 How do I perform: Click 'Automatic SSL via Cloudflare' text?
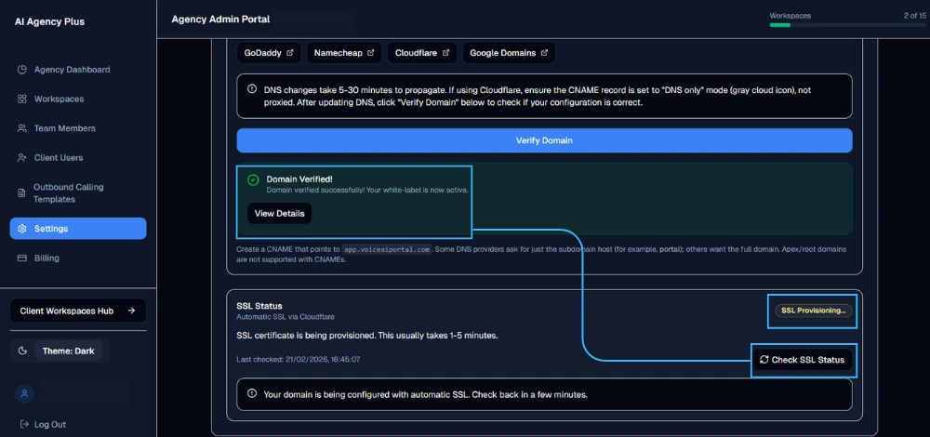[286, 317]
